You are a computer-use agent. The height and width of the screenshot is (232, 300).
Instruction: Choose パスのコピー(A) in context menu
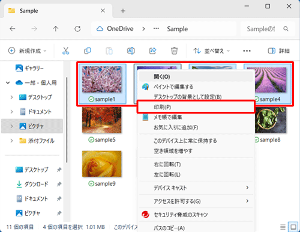196,228
